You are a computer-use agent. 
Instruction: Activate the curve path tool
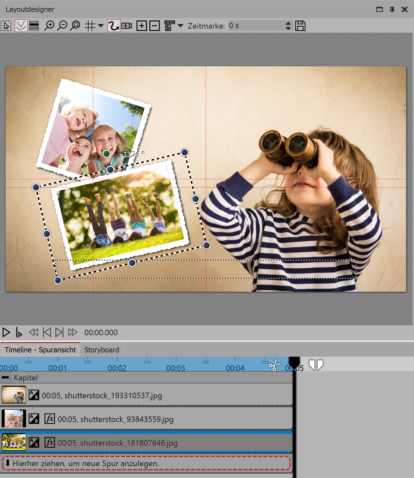(113, 25)
